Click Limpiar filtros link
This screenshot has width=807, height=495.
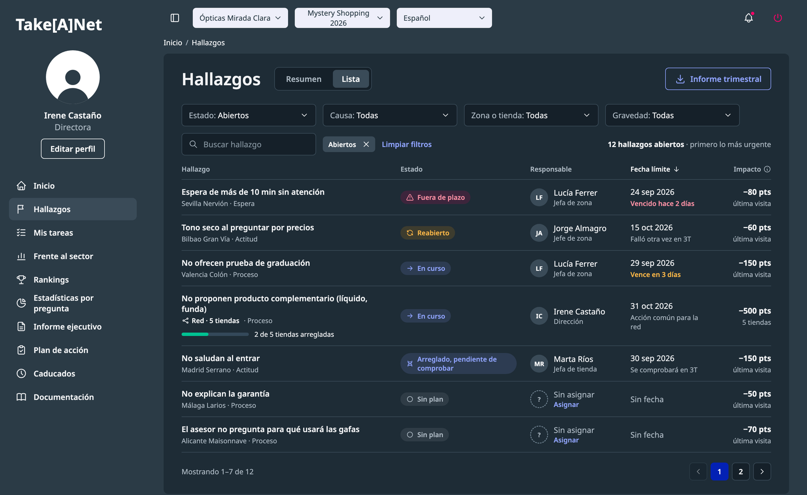pyautogui.click(x=407, y=145)
